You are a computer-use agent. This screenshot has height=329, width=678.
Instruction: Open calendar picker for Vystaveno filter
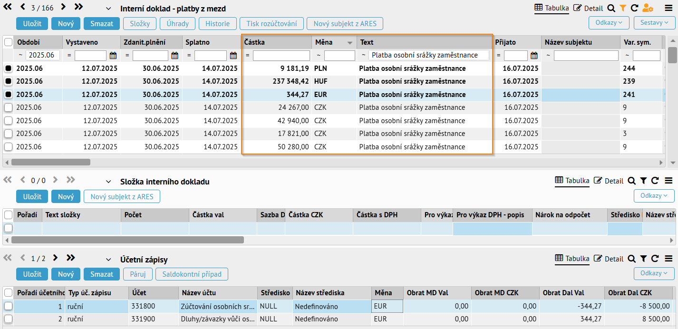(113, 56)
